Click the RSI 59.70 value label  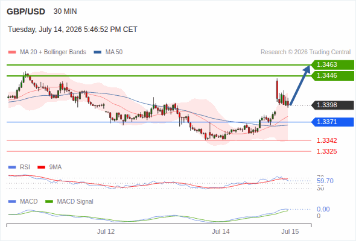[325, 181]
